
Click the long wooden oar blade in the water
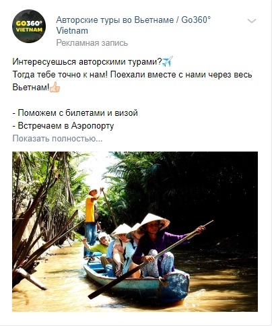point(96,294)
